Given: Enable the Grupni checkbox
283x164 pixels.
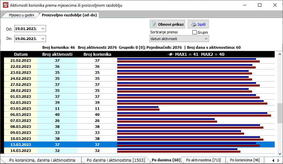Looking at the screenshot, I should 195,32.
